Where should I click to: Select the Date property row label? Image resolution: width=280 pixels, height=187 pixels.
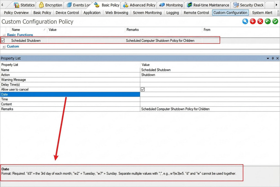(x=70, y=94)
